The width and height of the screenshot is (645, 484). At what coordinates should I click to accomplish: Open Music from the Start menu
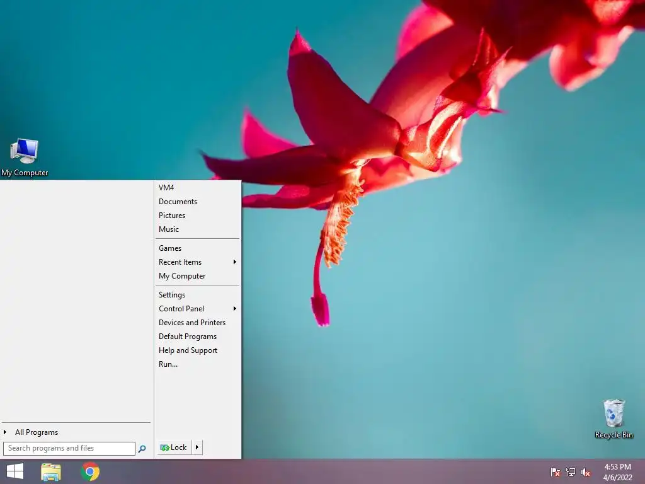click(197, 229)
